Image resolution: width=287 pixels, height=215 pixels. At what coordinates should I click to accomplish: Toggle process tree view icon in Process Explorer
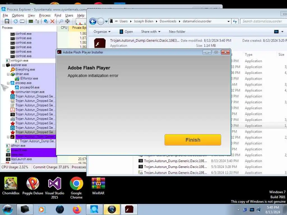point(37,21)
